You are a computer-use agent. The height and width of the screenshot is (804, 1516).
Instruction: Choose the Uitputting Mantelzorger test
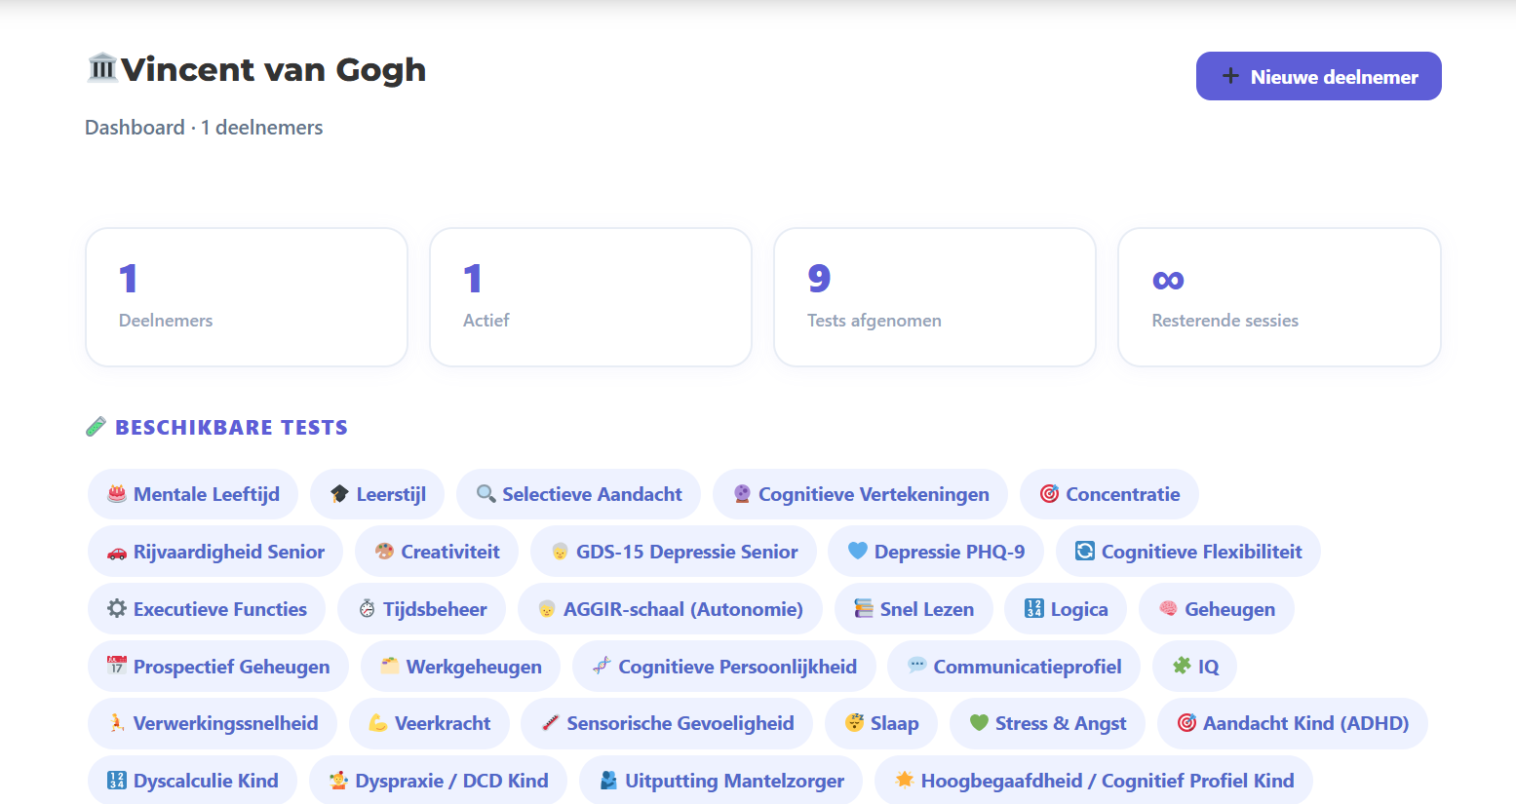click(x=720, y=781)
